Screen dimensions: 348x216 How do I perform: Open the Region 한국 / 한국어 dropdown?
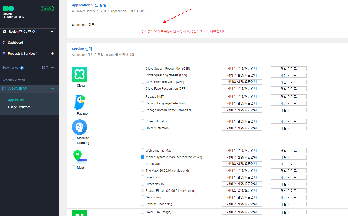[28, 32]
